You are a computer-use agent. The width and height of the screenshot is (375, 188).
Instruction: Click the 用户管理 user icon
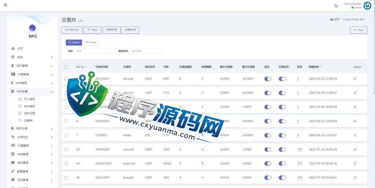(x=13, y=66)
